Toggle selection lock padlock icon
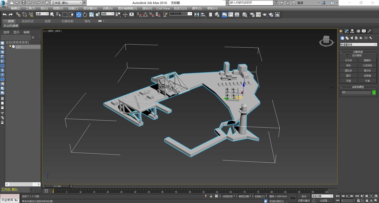The image size is (379, 203). coord(211,196)
